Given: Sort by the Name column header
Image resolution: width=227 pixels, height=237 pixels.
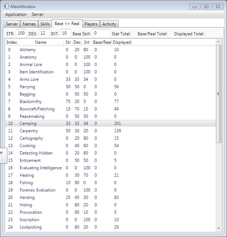Looking at the screenshot, I should 41,42.
